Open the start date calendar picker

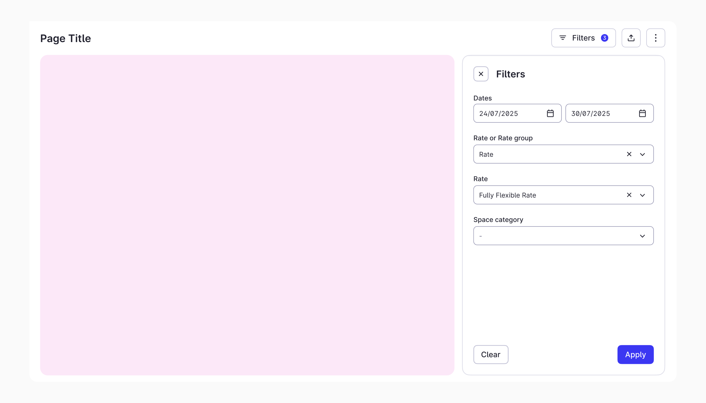tap(550, 113)
